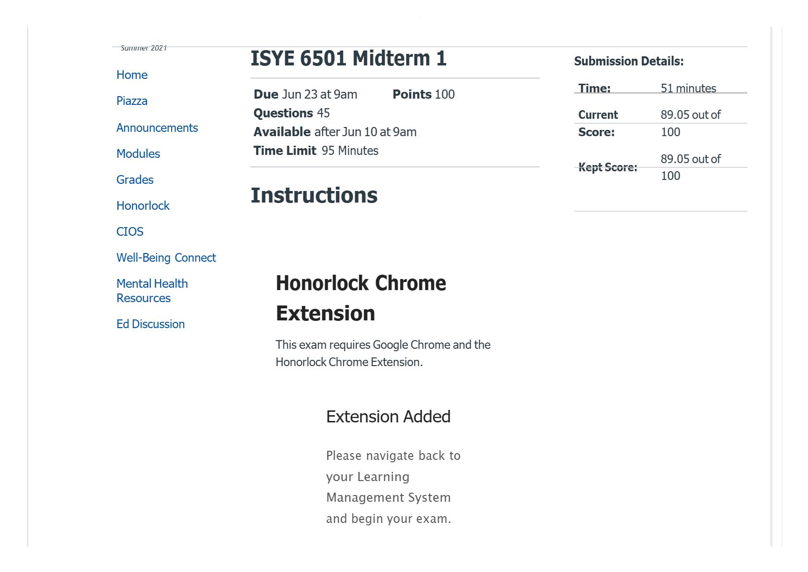
Task: Click the Kept Score value 89.05 out of 100
Action: point(691,167)
